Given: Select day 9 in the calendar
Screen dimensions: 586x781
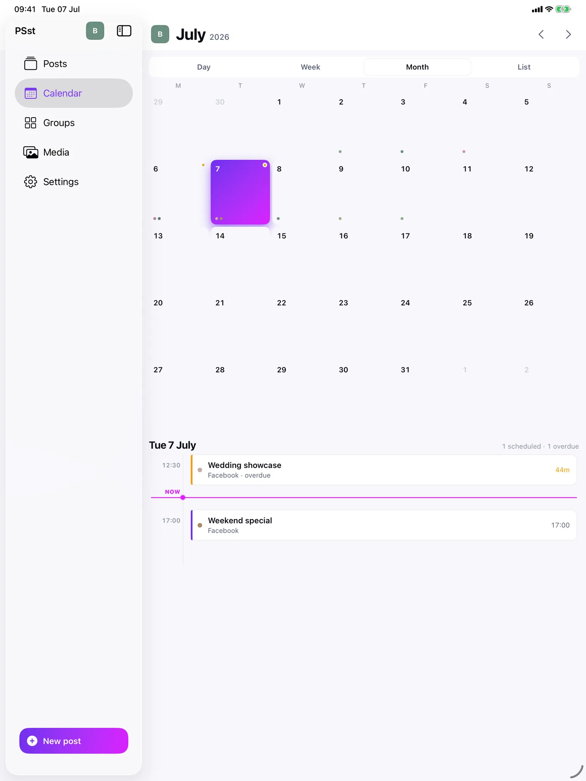Looking at the screenshot, I should (x=364, y=192).
